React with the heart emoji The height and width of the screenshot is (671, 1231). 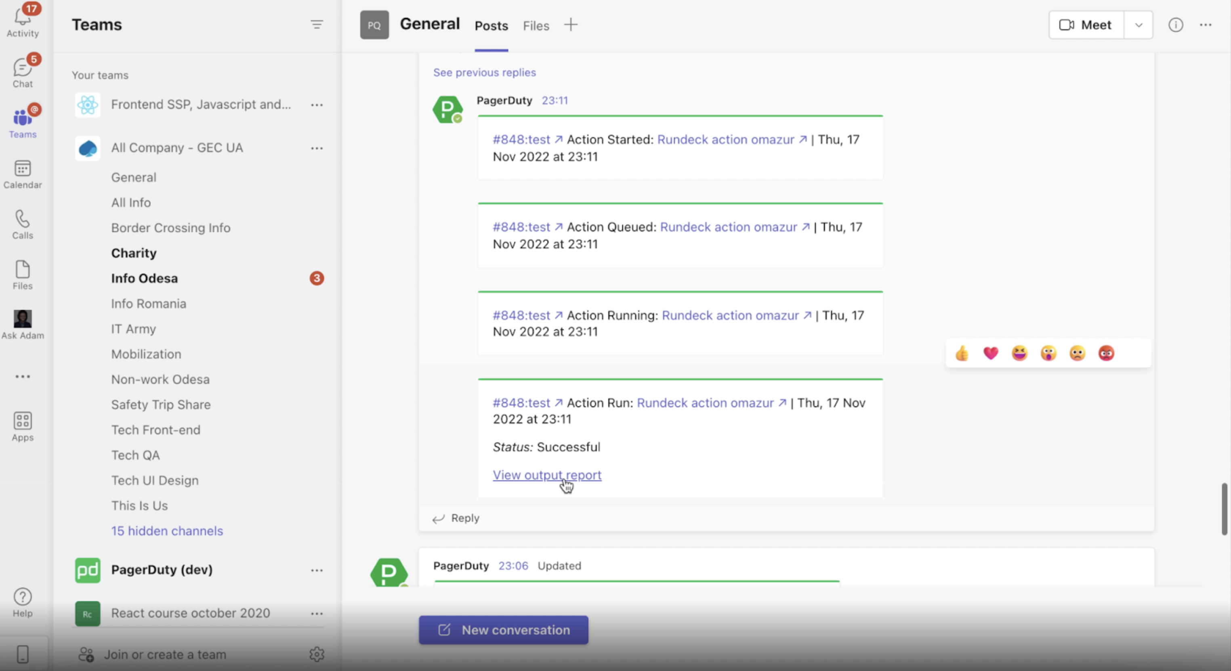tap(991, 353)
